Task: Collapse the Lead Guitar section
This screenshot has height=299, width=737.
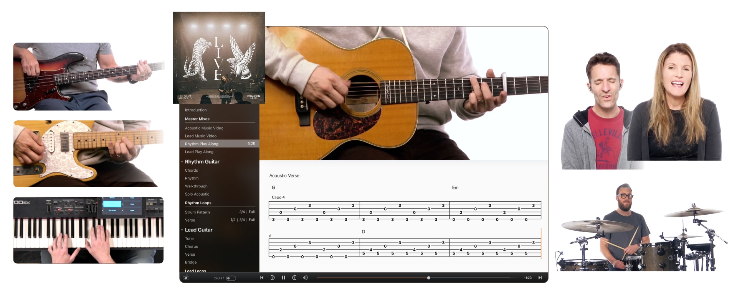Action: click(x=182, y=230)
